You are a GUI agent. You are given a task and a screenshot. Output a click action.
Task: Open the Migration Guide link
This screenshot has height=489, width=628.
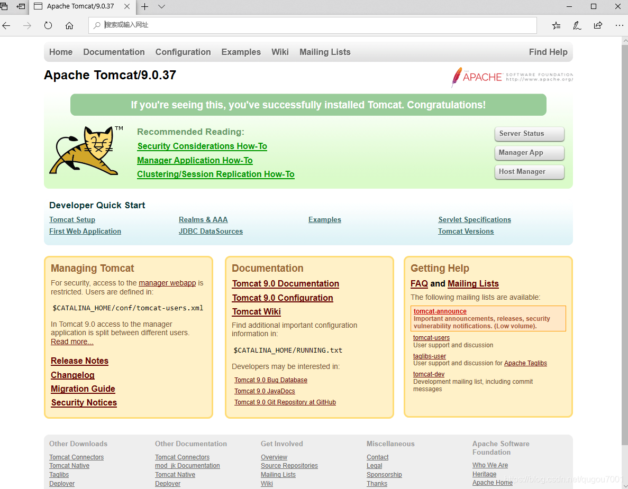[x=83, y=389]
